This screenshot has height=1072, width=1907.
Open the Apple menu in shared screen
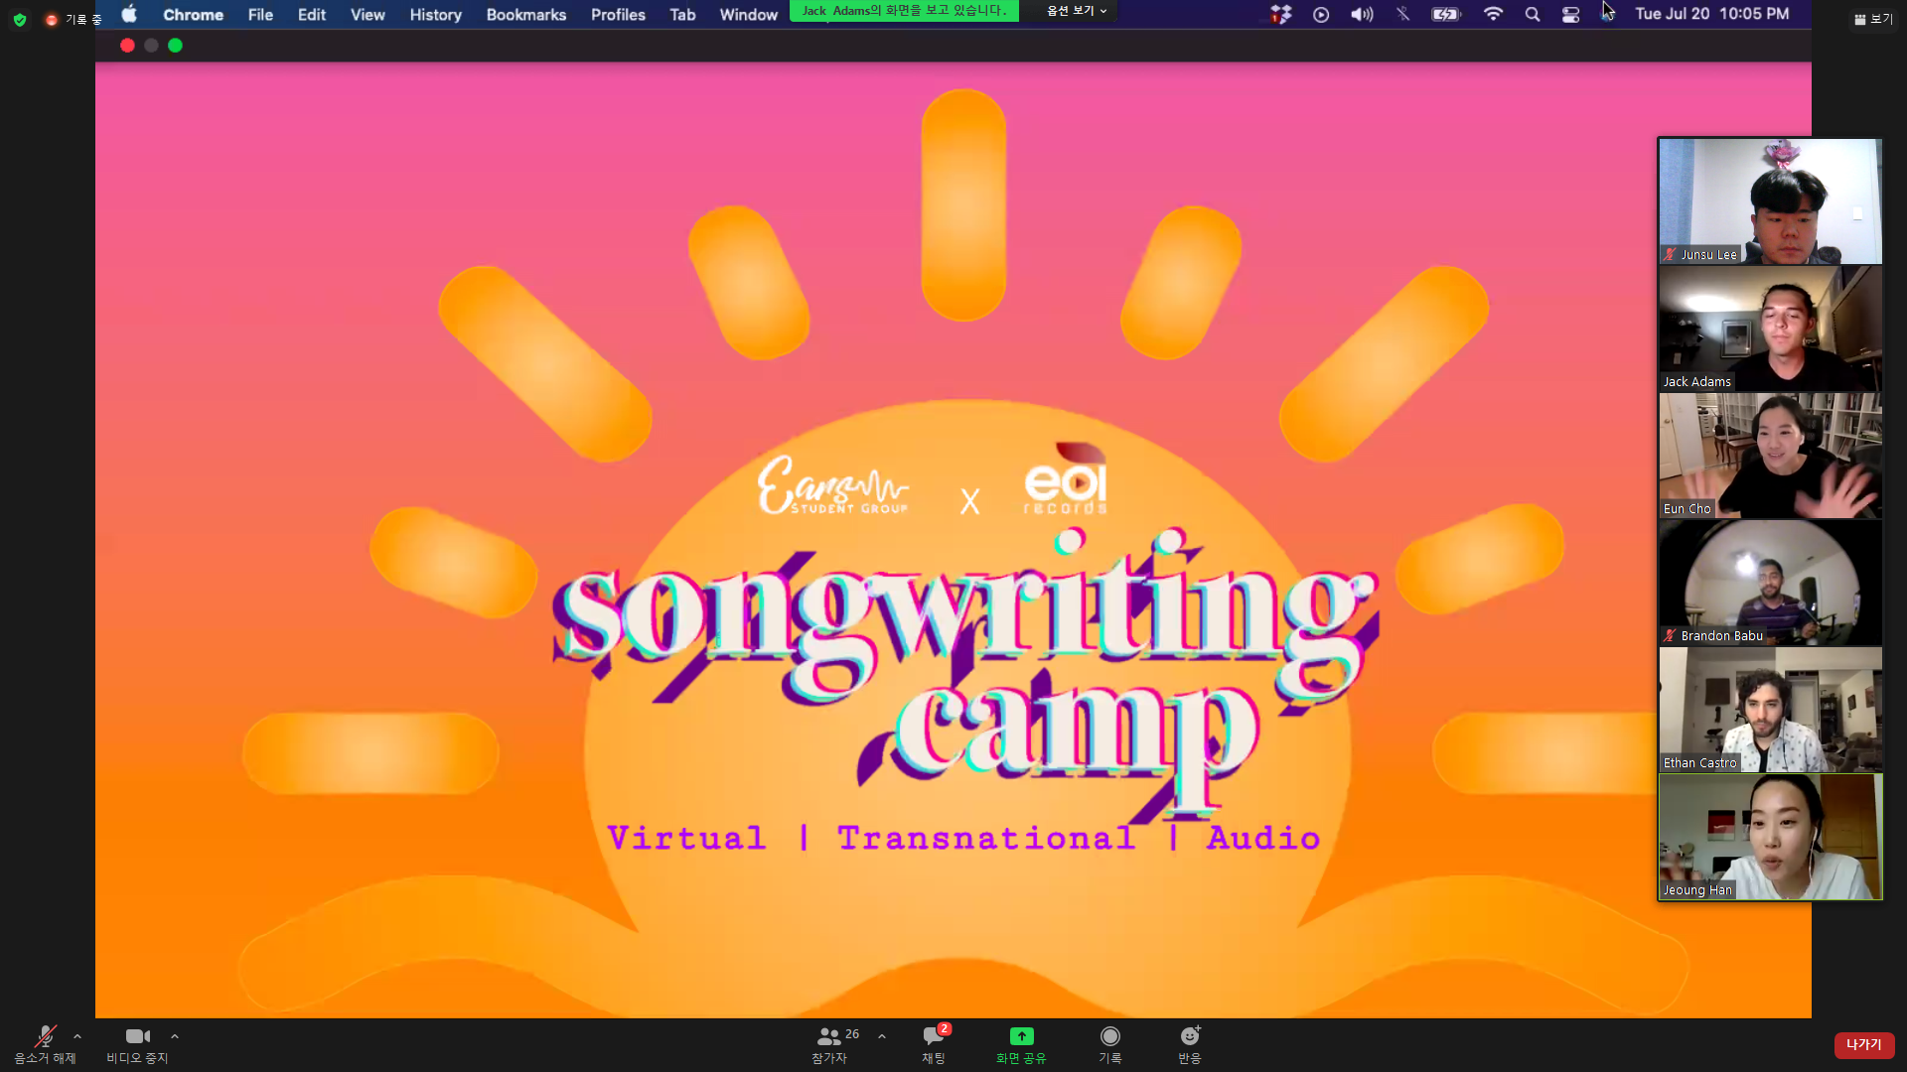pyautogui.click(x=129, y=14)
